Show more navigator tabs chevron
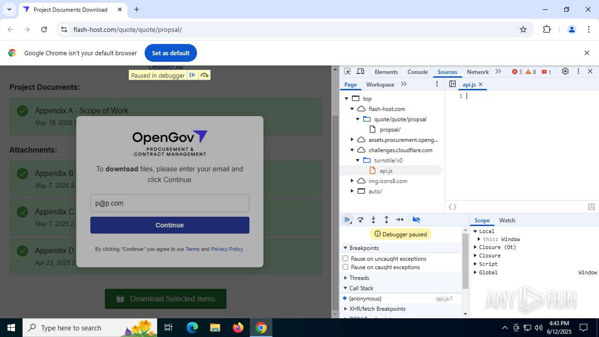The width and height of the screenshot is (599, 337). point(404,84)
